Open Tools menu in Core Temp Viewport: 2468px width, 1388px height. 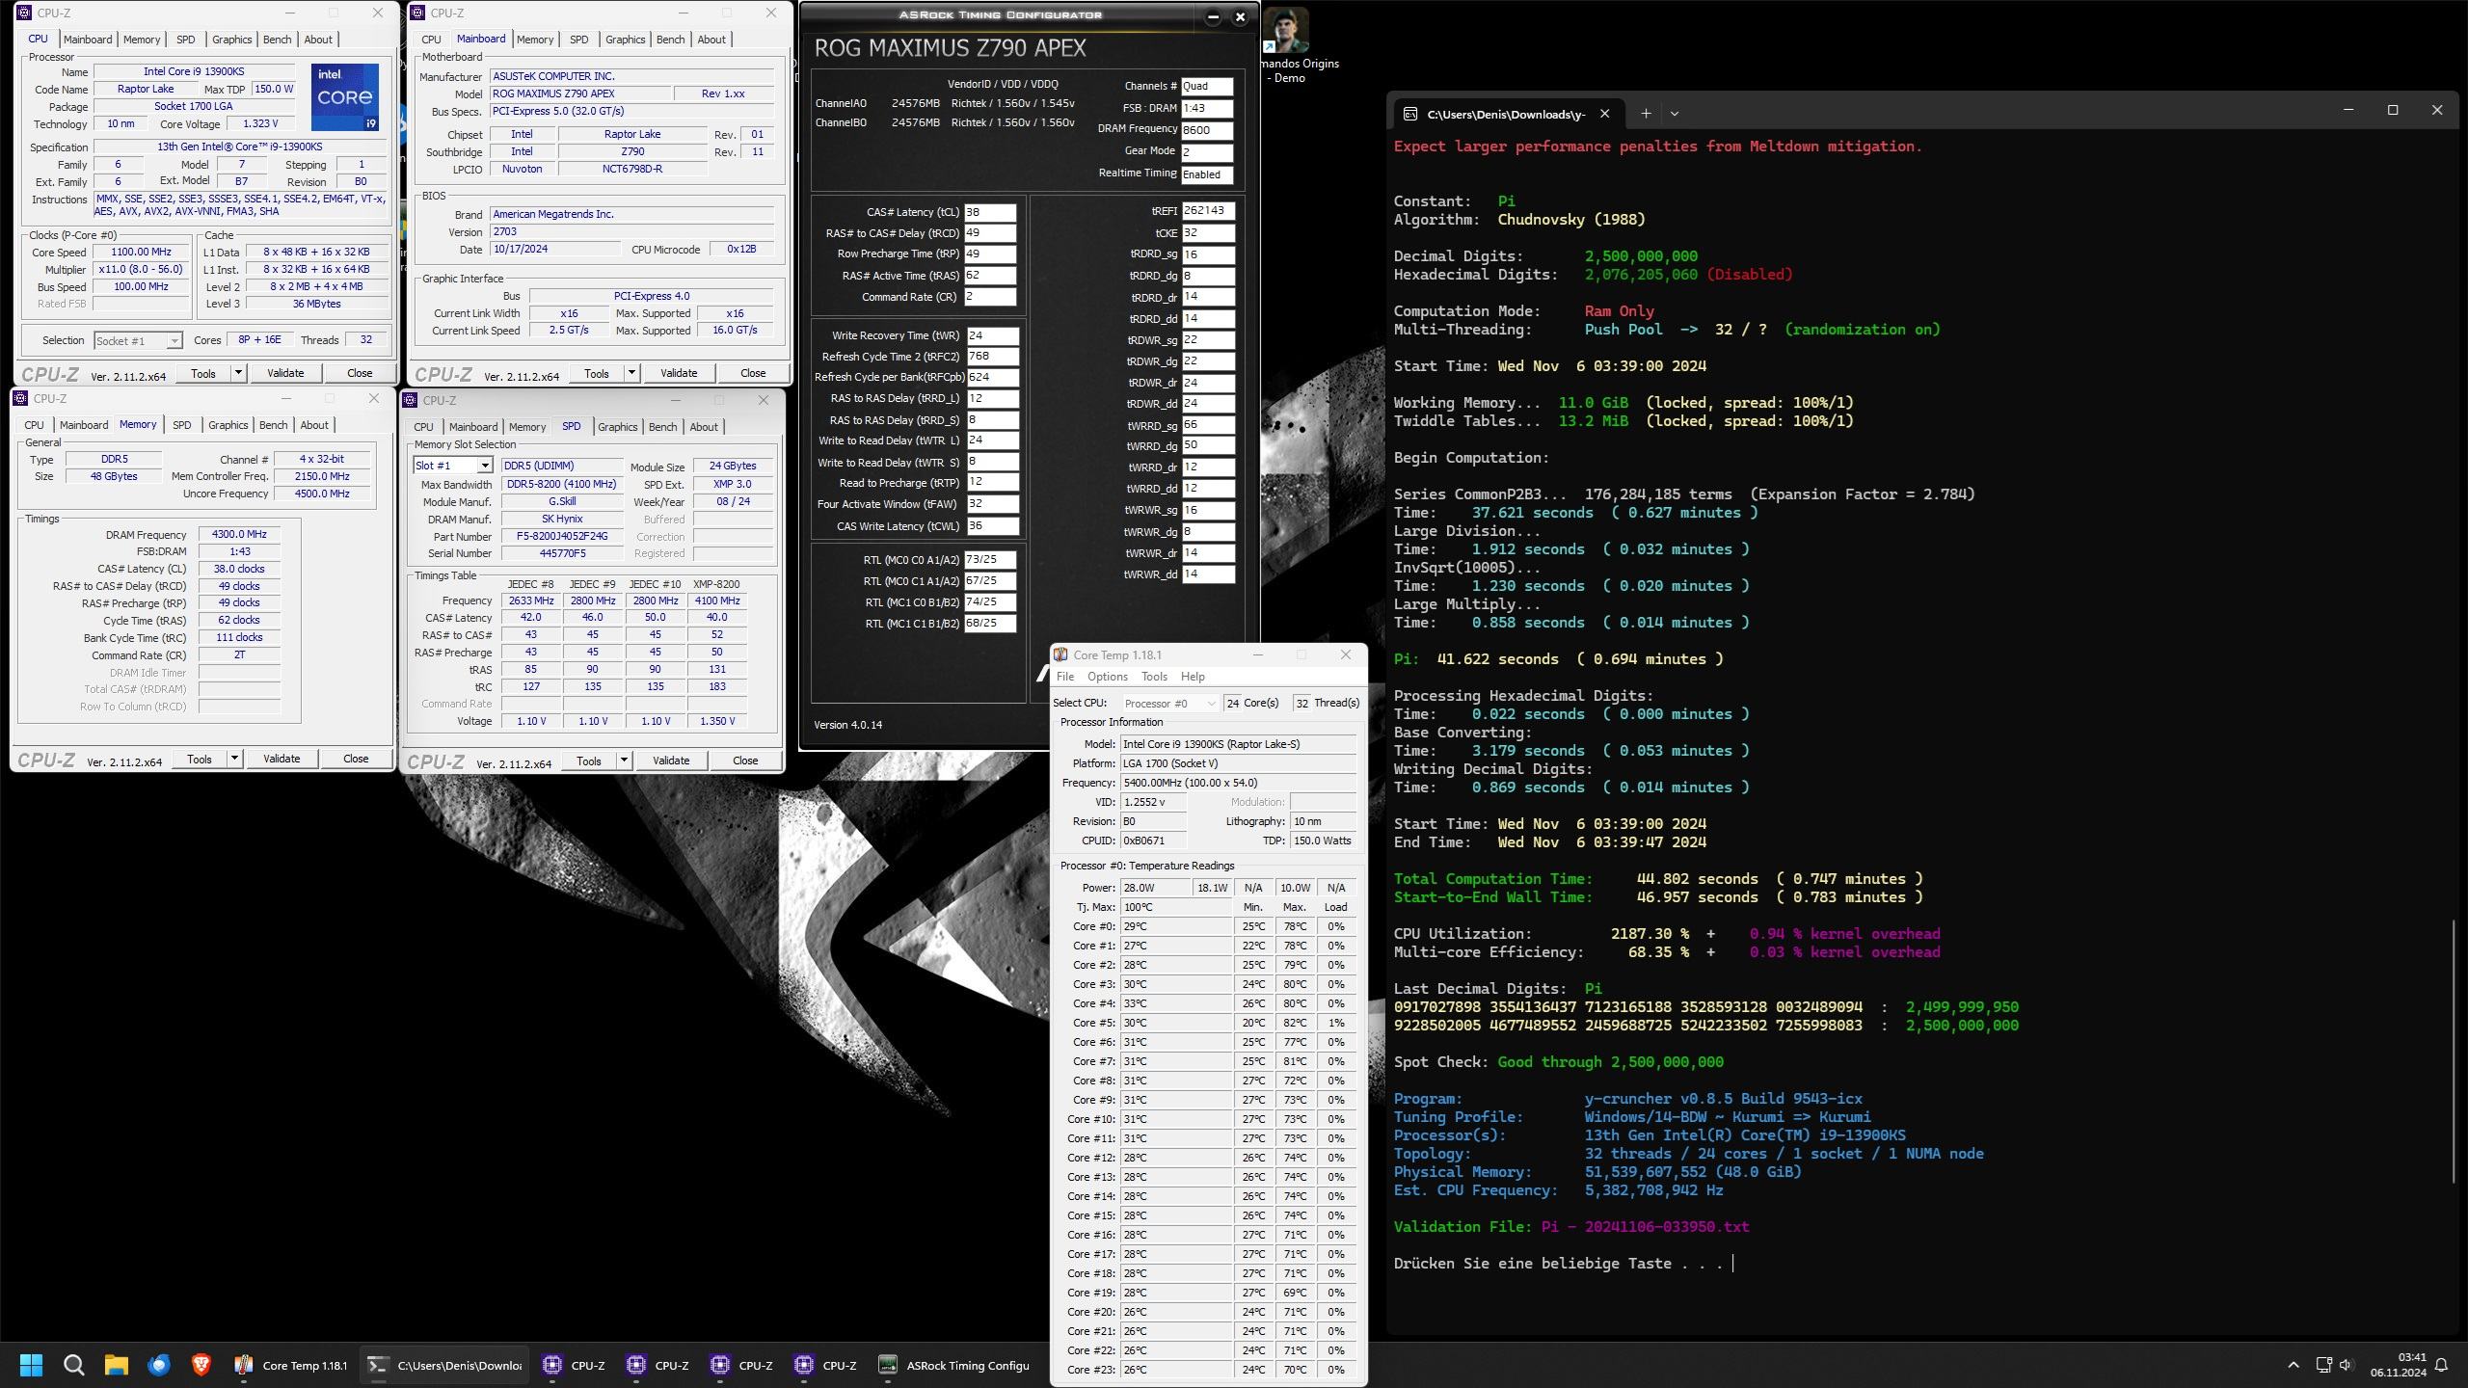tap(1154, 677)
